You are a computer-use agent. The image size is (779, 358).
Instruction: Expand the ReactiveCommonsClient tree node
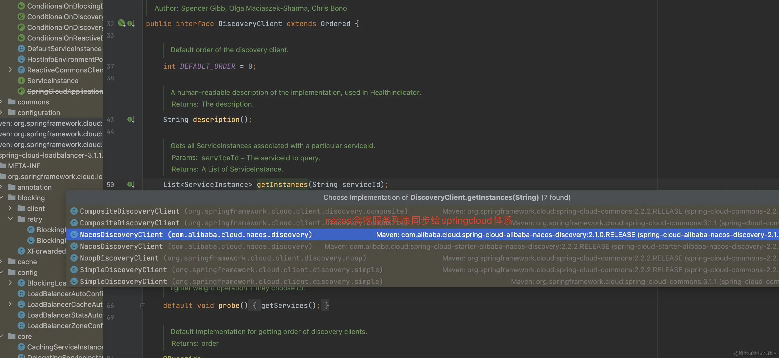(x=10, y=70)
